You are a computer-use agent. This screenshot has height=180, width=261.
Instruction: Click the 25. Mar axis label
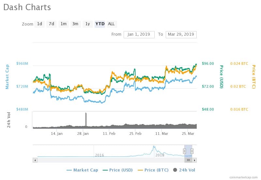188,134
